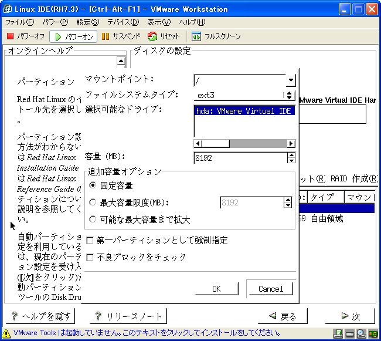Screen dimensions: 381x341
Task: Click the hard disk status bar icon
Action: (x=350, y=334)
